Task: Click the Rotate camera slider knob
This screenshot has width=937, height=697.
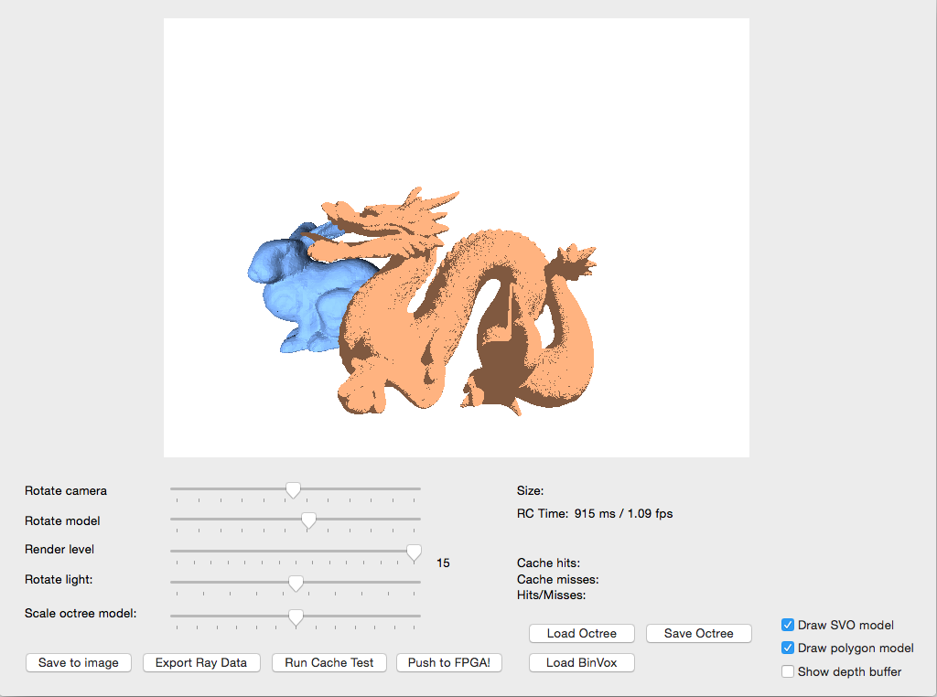Action: coord(293,489)
